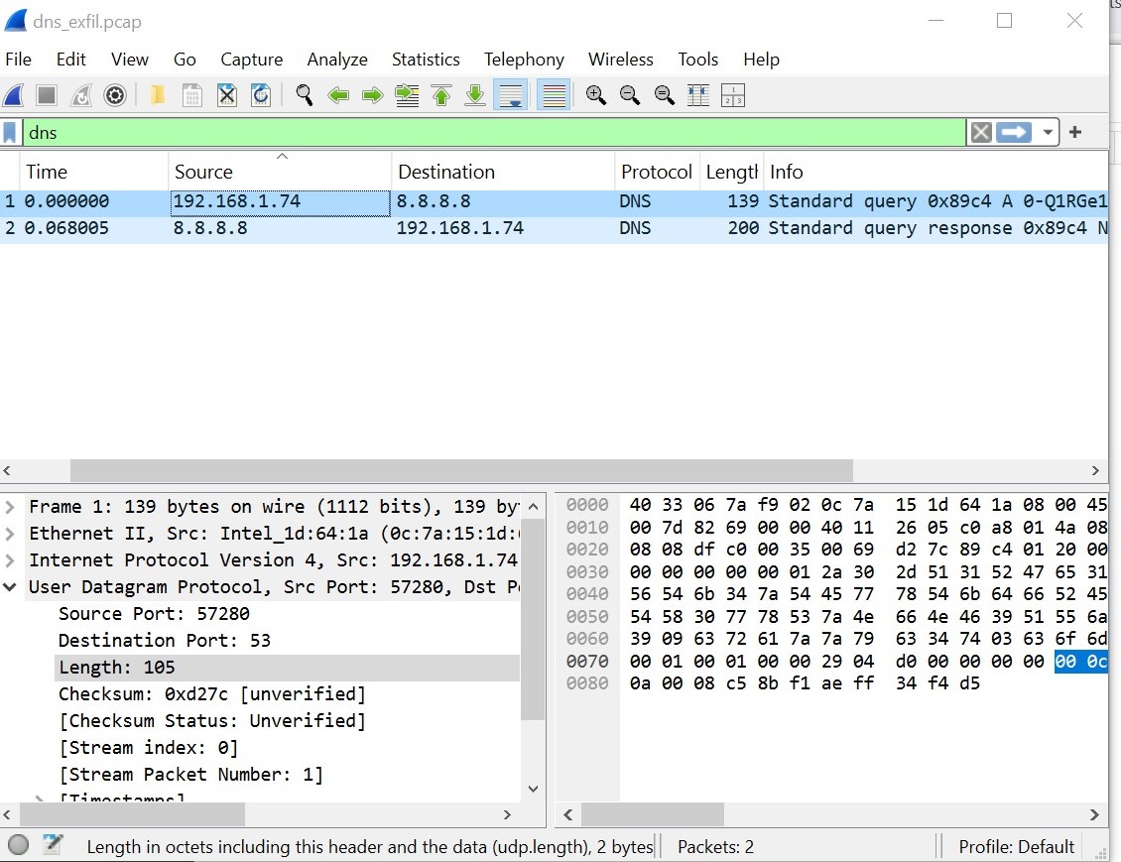Restart the current capture

pos(80,95)
